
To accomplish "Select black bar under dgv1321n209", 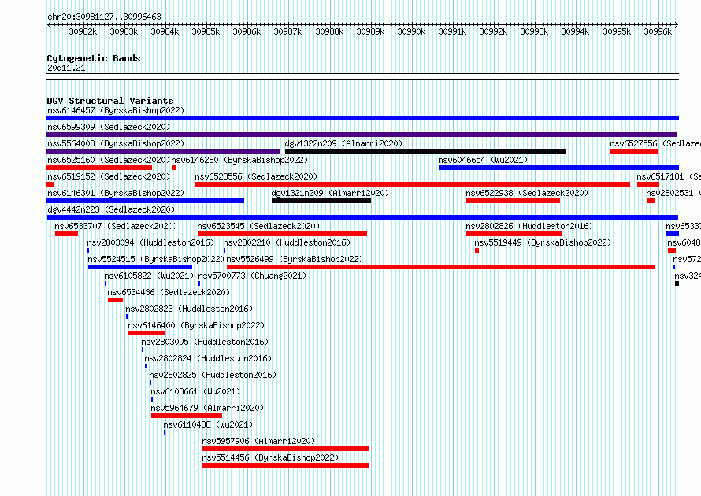I will [321, 201].
